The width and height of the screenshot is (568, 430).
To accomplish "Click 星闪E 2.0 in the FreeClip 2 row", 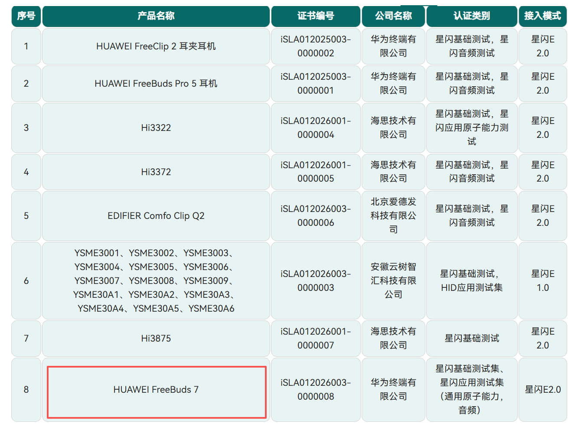I will pos(542,46).
